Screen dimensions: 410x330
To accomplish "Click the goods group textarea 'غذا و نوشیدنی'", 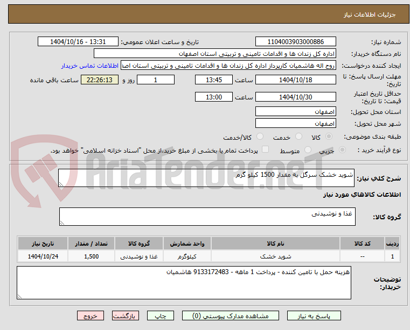I will pyautogui.click(x=207, y=217).
